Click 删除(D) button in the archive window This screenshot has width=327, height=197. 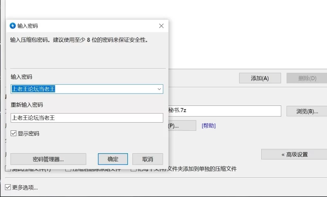pos(307,78)
